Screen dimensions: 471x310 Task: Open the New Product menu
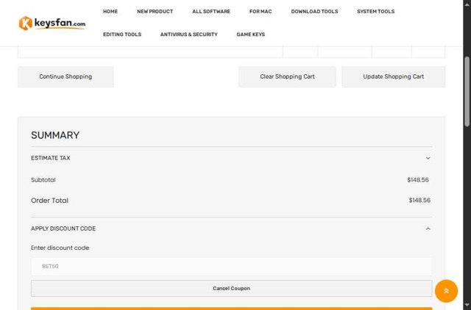[155, 12]
